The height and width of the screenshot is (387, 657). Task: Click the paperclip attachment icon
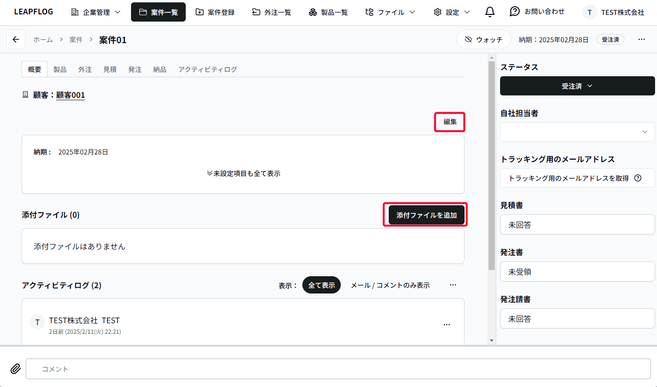click(16, 369)
